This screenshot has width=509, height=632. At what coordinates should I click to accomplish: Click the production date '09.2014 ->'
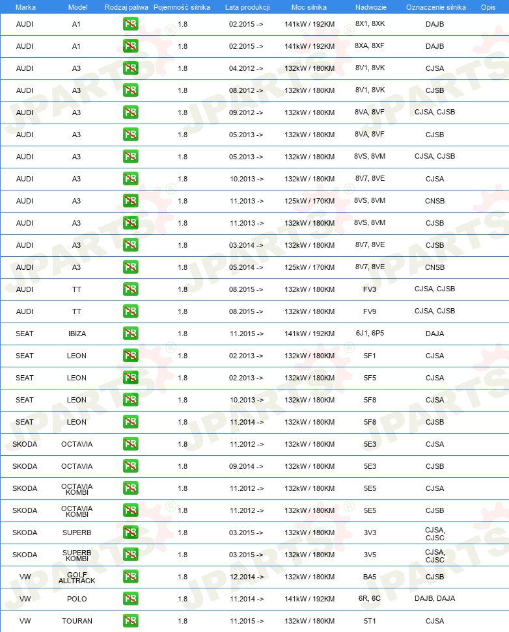point(246,466)
